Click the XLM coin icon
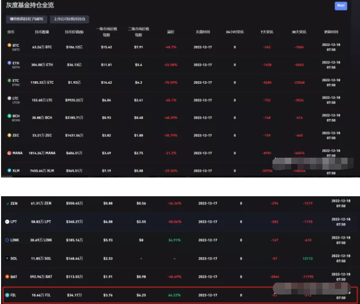 (9, 170)
